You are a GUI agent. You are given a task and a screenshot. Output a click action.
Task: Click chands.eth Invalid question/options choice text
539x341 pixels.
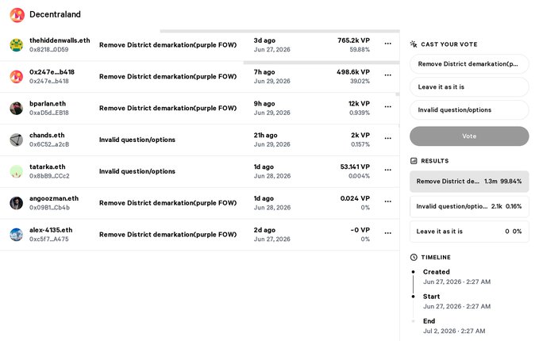(137, 140)
